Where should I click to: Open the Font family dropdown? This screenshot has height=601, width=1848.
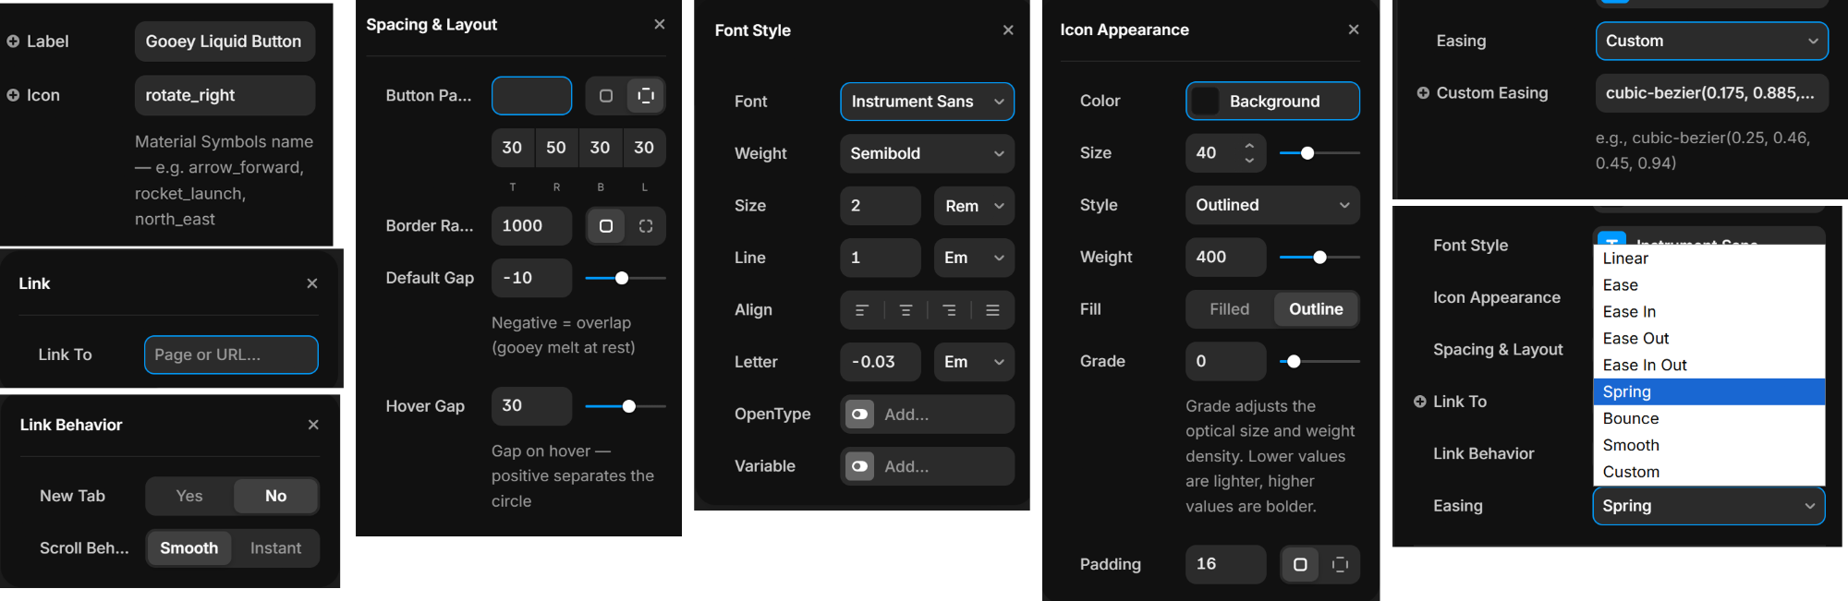pos(927,102)
